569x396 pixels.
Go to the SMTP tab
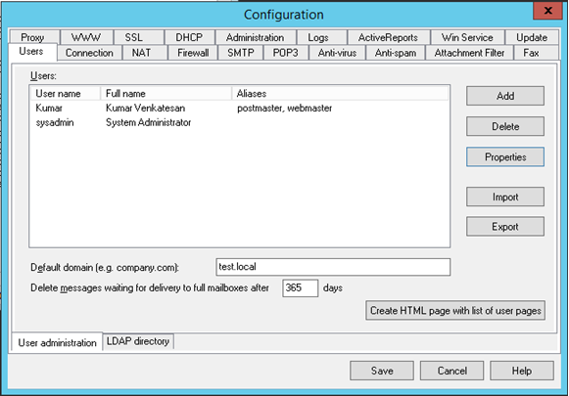241,53
